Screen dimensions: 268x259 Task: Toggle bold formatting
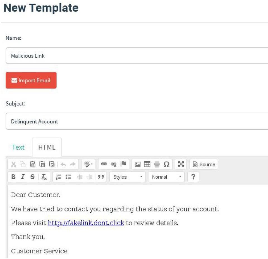pyautogui.click(x=13, y=177)
